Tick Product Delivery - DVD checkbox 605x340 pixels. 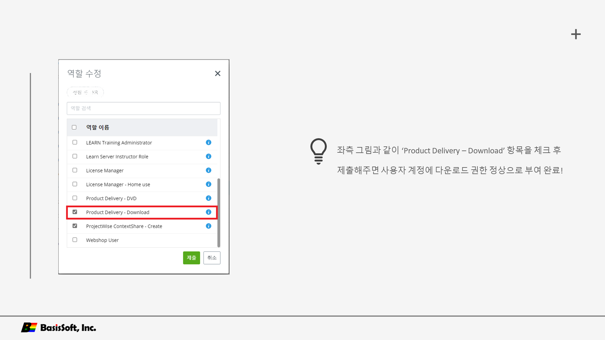coord(75,198)
